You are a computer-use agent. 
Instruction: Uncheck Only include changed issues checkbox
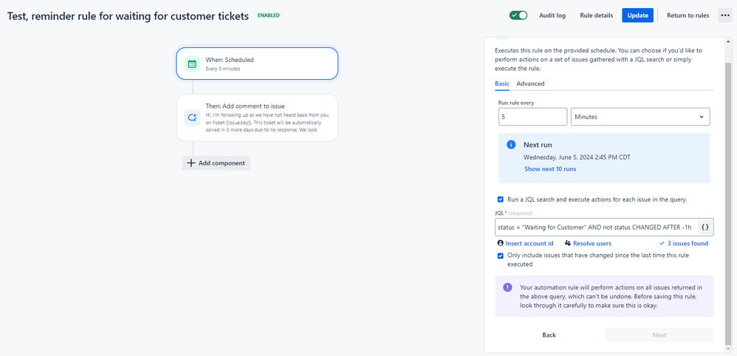tap(501, 256)
